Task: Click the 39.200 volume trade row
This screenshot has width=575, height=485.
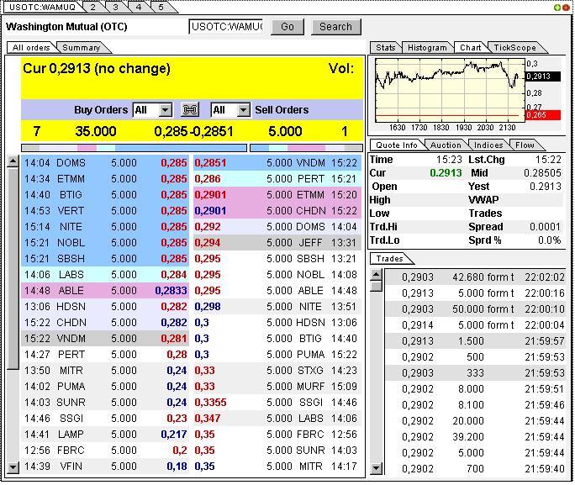Action: pos(475,437)
